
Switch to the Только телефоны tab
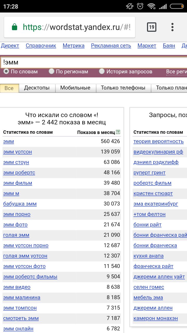tap(123, 88)
